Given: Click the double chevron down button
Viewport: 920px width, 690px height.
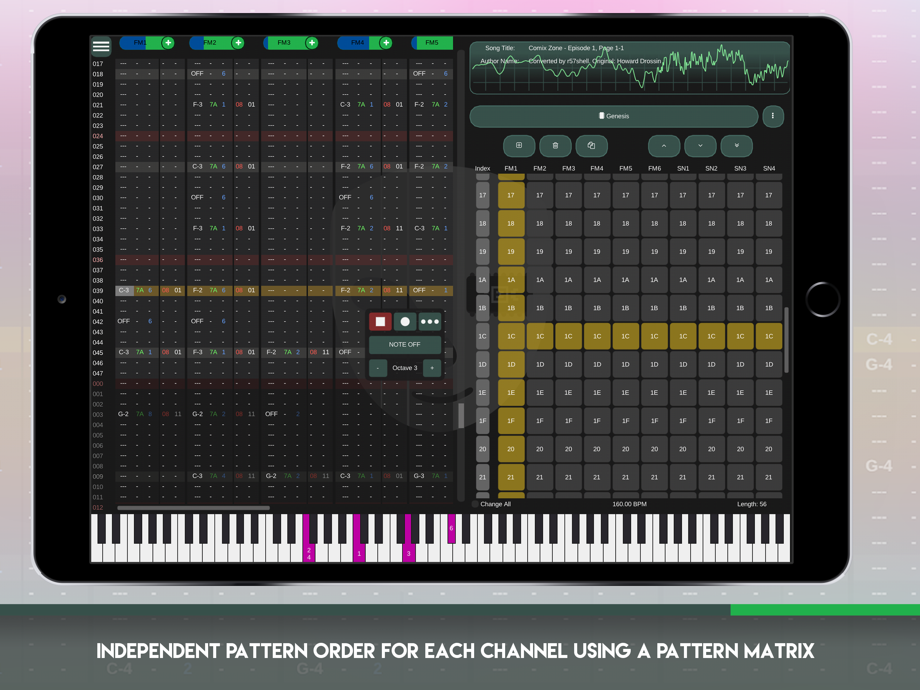Looking at the screenshot, I should point(736,146).
